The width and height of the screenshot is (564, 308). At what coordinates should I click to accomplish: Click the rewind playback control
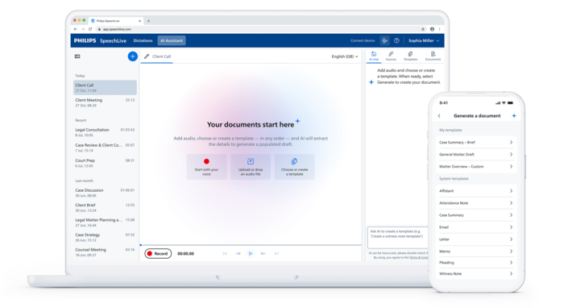238,254
